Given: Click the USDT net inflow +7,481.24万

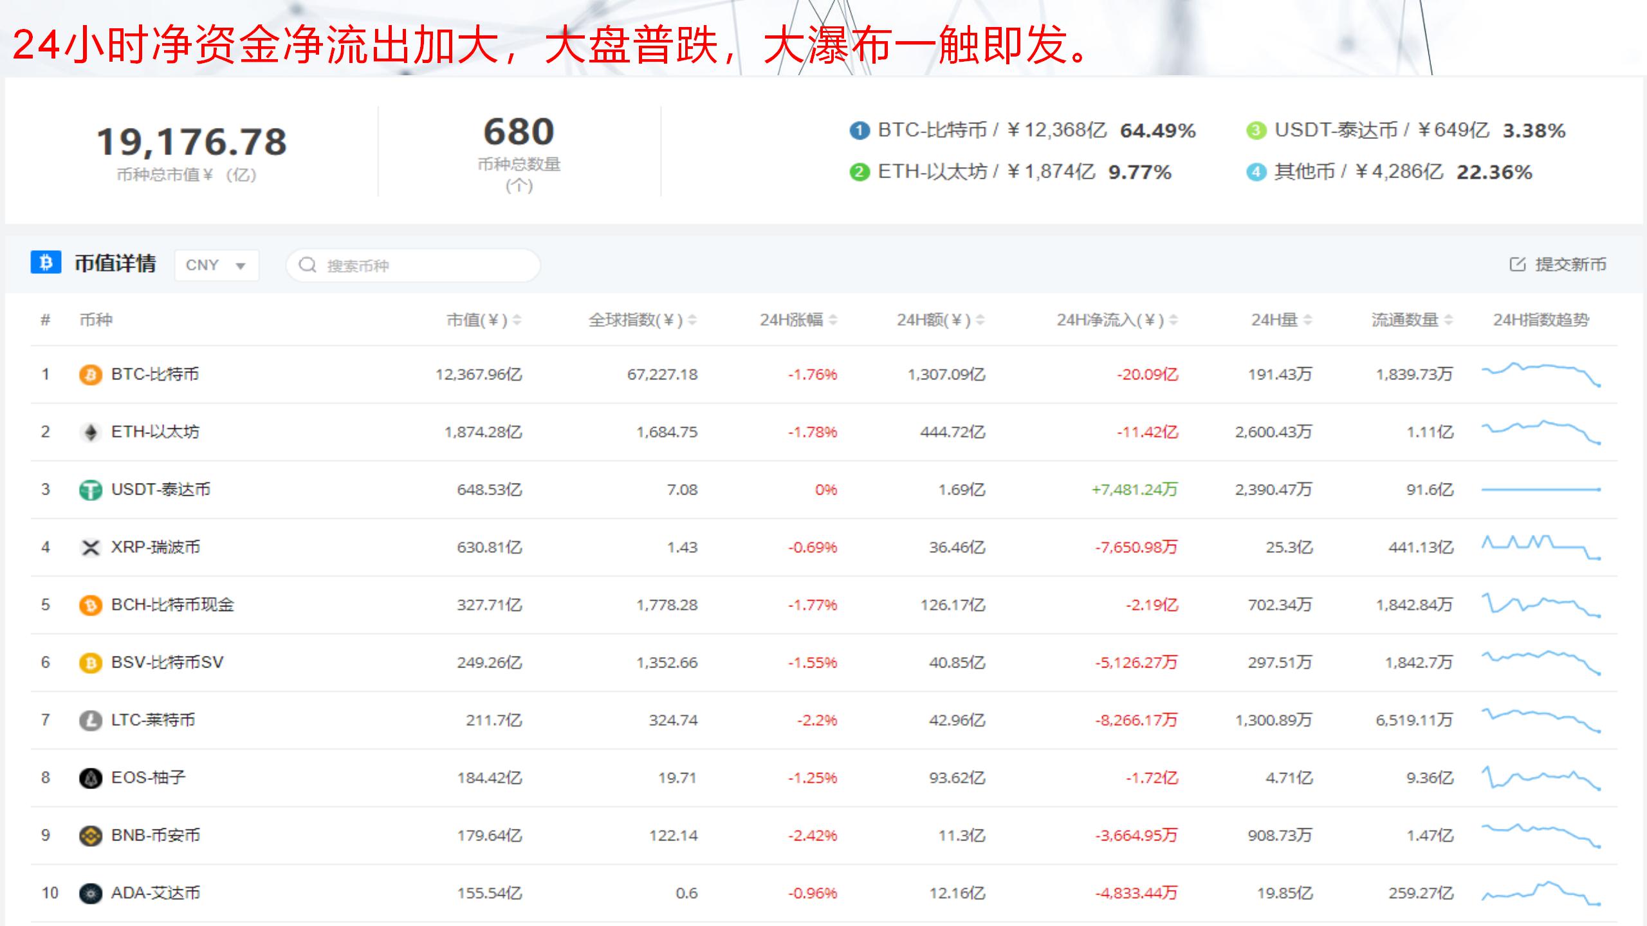Looking at the screenshot, I should pos(1134,489).
